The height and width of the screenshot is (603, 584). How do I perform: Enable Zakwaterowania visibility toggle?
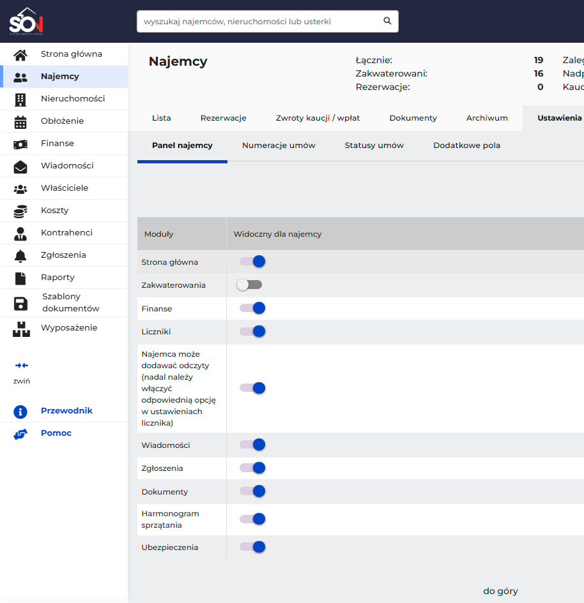click(249, 285)
